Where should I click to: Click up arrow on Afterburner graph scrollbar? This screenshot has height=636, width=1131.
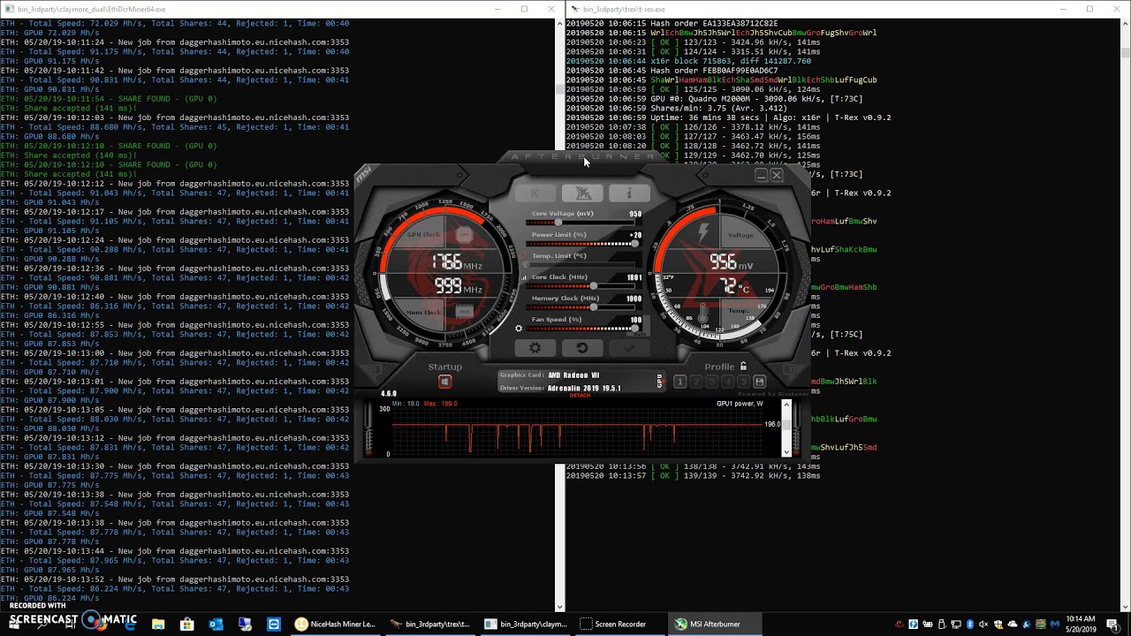[x=786, y=405]
